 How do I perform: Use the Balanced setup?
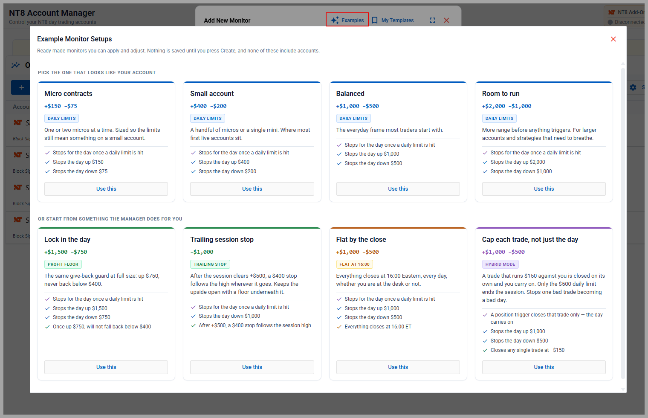tap(398, 189)
